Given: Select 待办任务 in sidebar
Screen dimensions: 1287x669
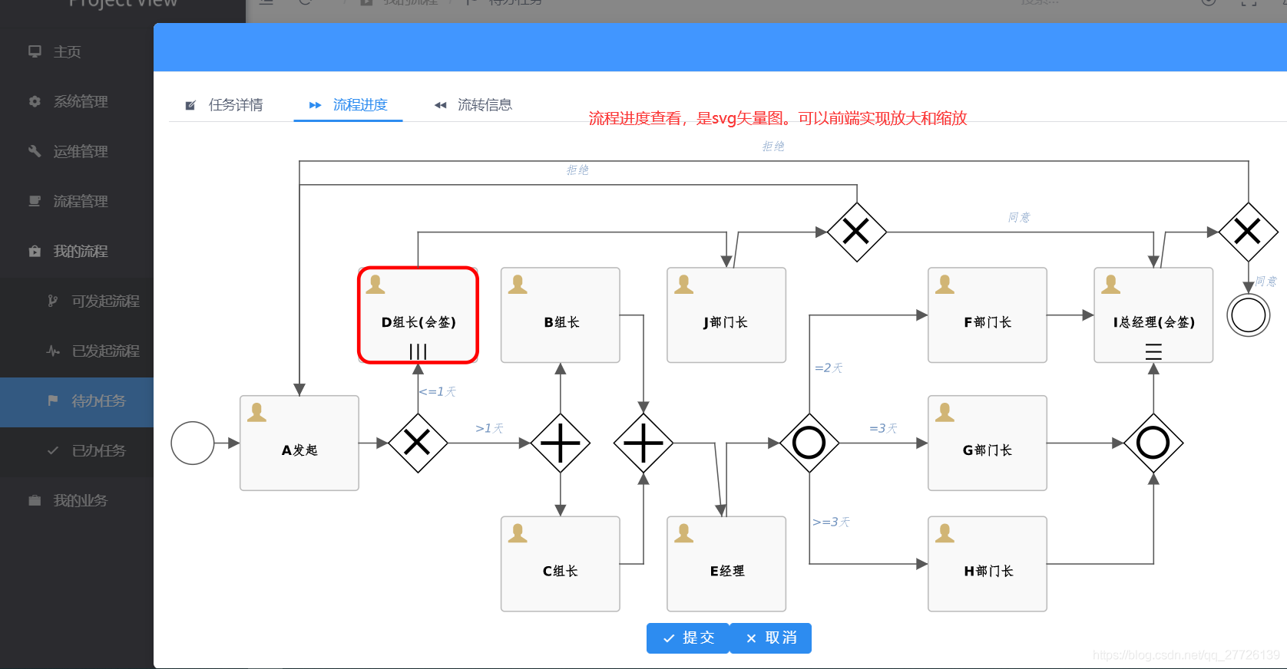Looking at the screenshot, I should click(x=77, y=402).
